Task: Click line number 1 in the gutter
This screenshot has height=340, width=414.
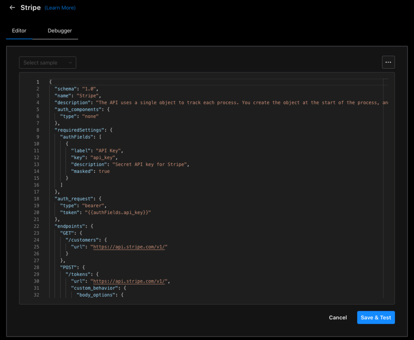Action: click(x=38, y=82)
